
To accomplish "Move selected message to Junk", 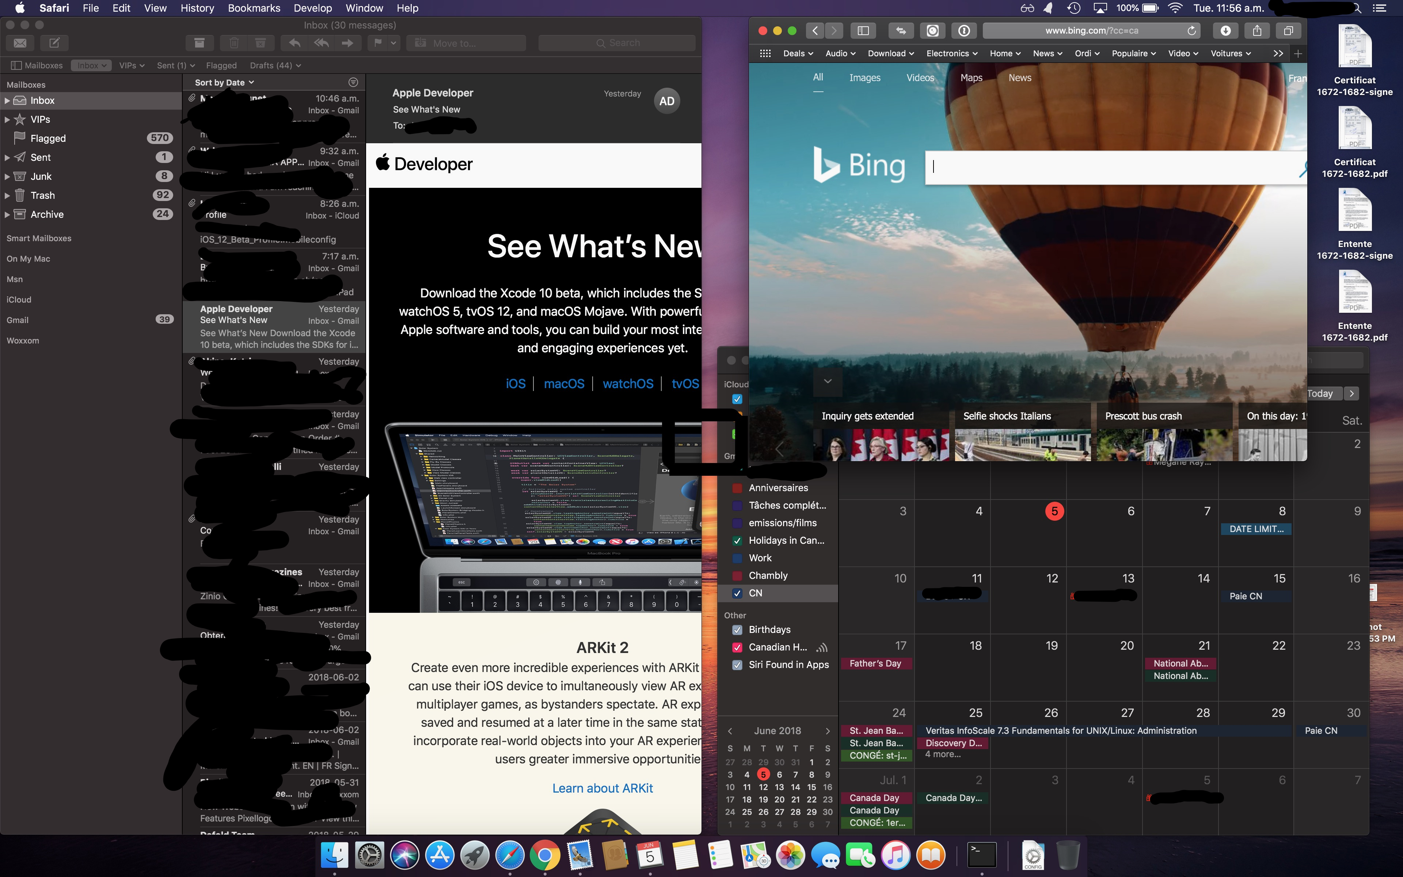I will coord(261,43).
